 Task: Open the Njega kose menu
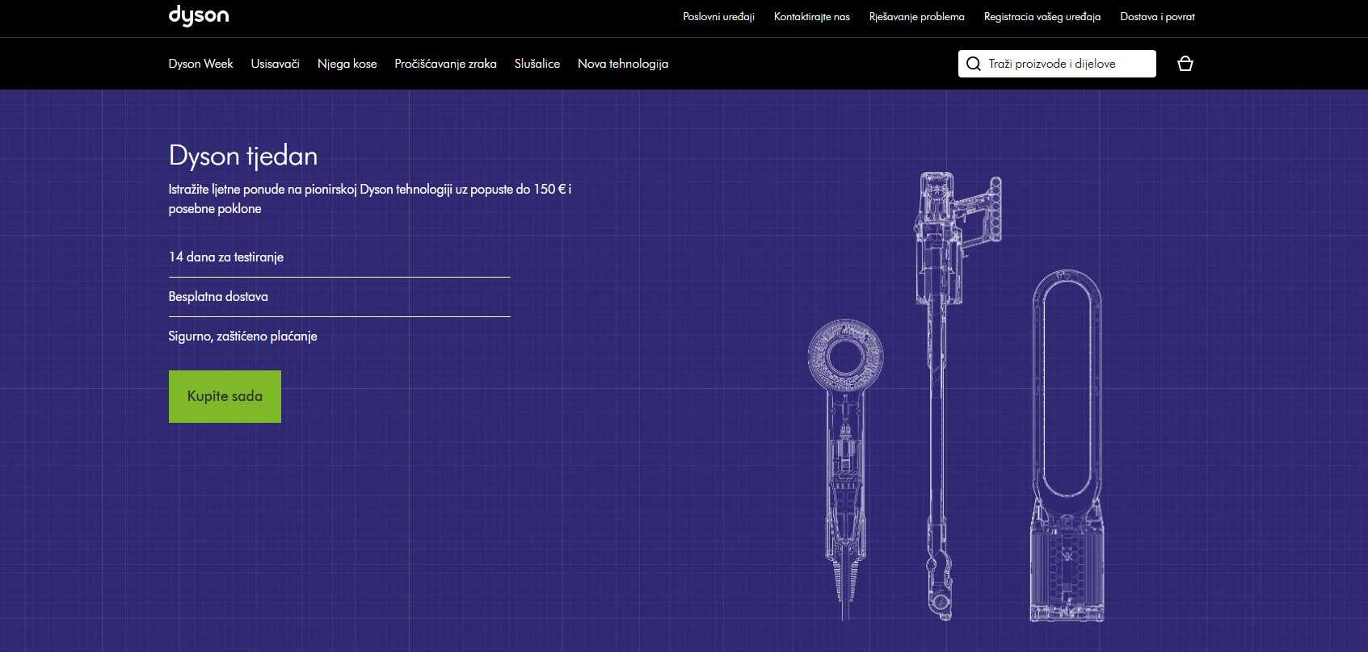(347, 64)
